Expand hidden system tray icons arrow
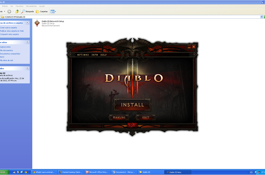The width and height of the screenshot is (265, 175). pos(256,172)
